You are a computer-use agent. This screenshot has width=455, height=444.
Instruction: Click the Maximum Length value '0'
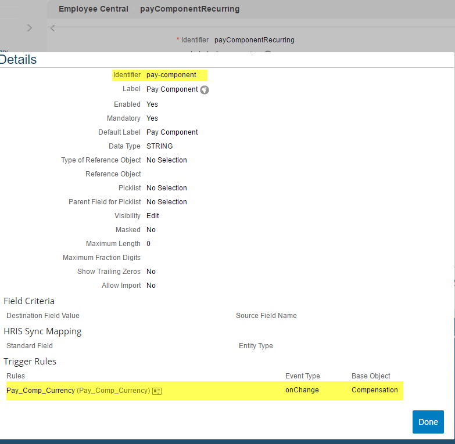click(x=148, y=243)
